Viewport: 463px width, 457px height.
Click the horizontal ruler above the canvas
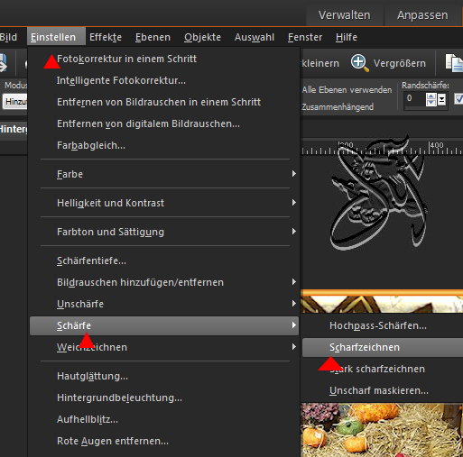click(383, 148)
